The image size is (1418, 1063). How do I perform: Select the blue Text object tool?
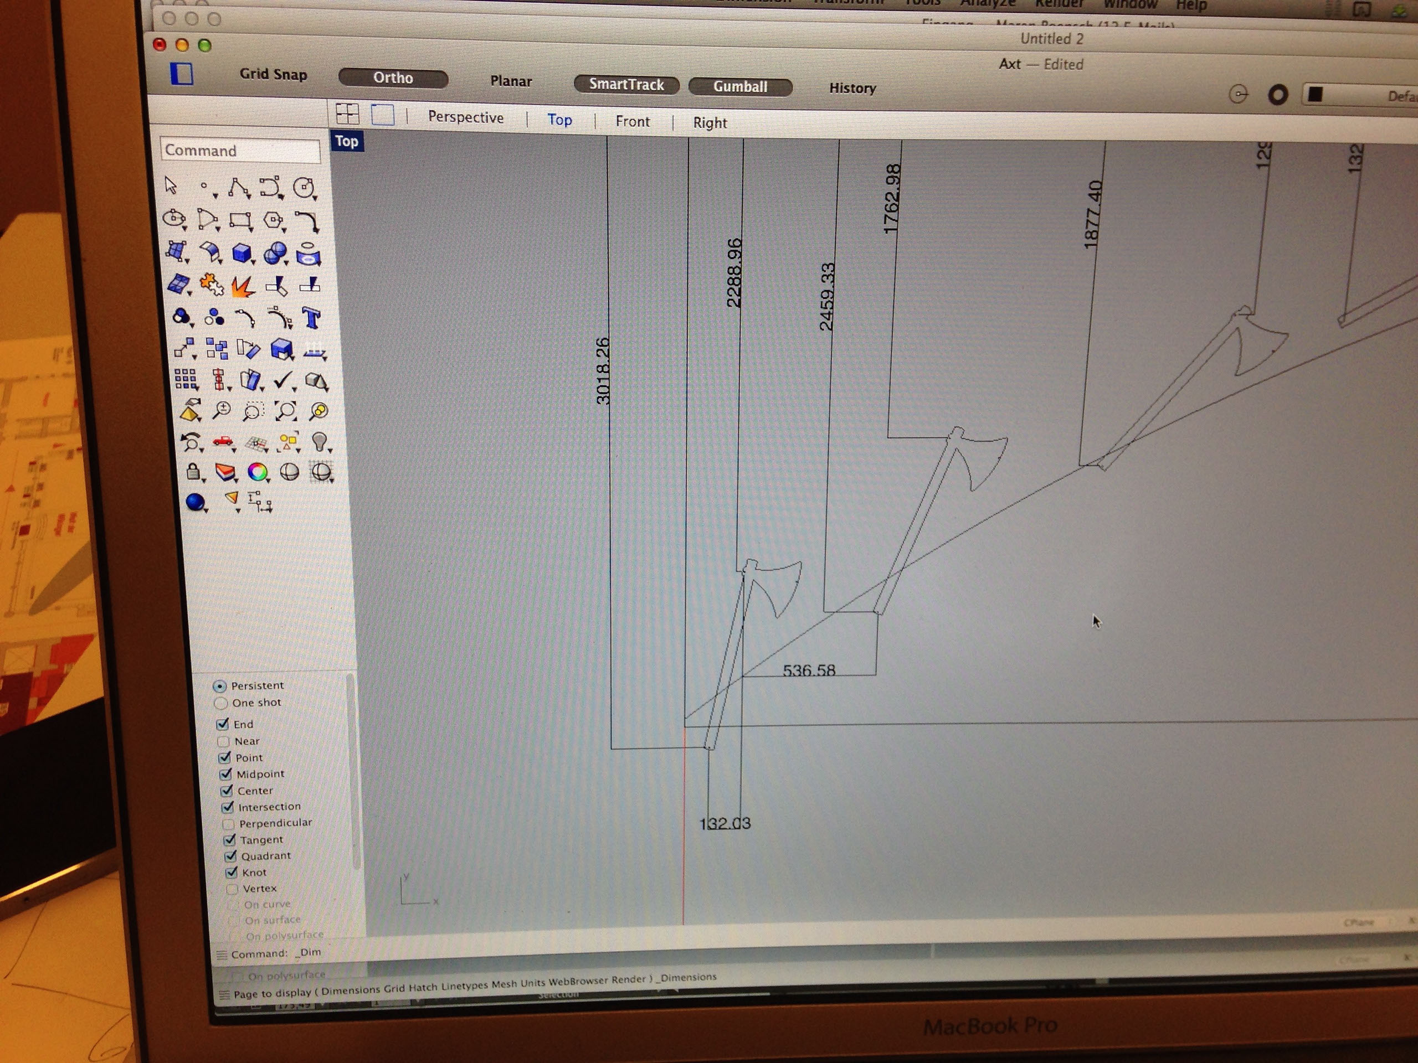[311, 318]
